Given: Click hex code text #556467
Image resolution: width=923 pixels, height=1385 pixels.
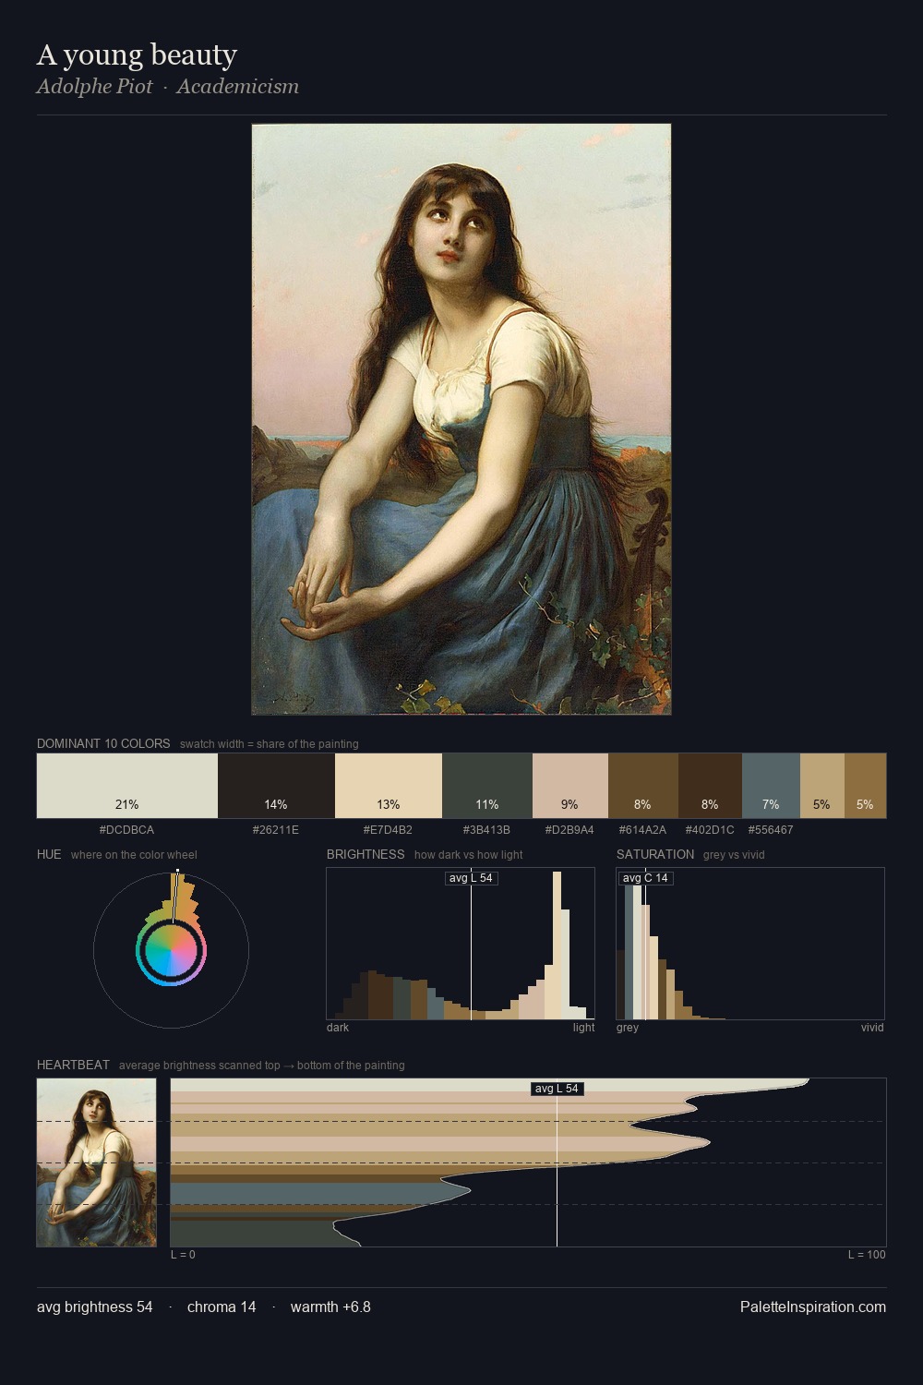Looking at the screenshot, I should coord(771,830).
